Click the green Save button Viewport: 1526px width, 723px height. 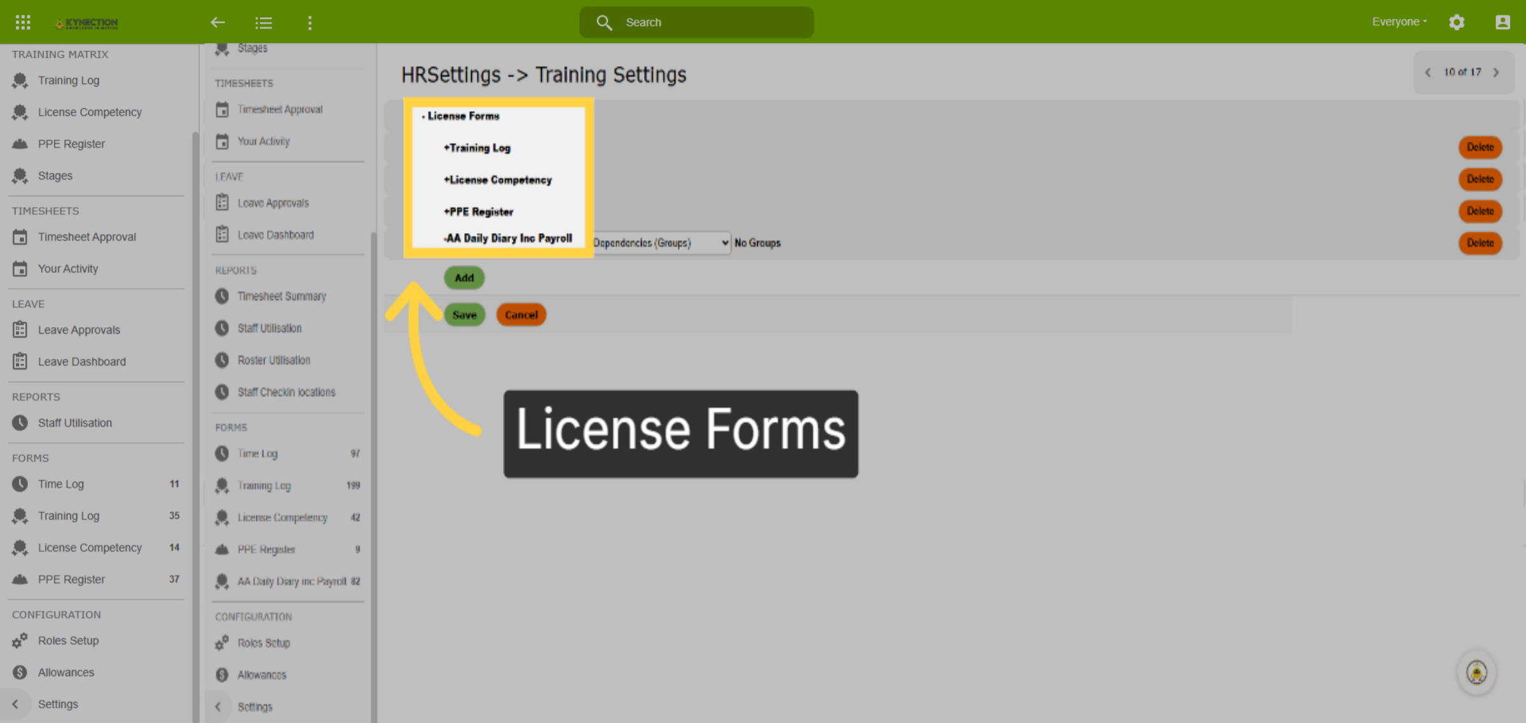(x=465, y=314)
